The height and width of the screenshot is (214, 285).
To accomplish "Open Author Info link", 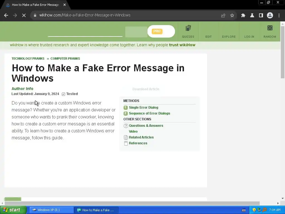I will [22, 89].
